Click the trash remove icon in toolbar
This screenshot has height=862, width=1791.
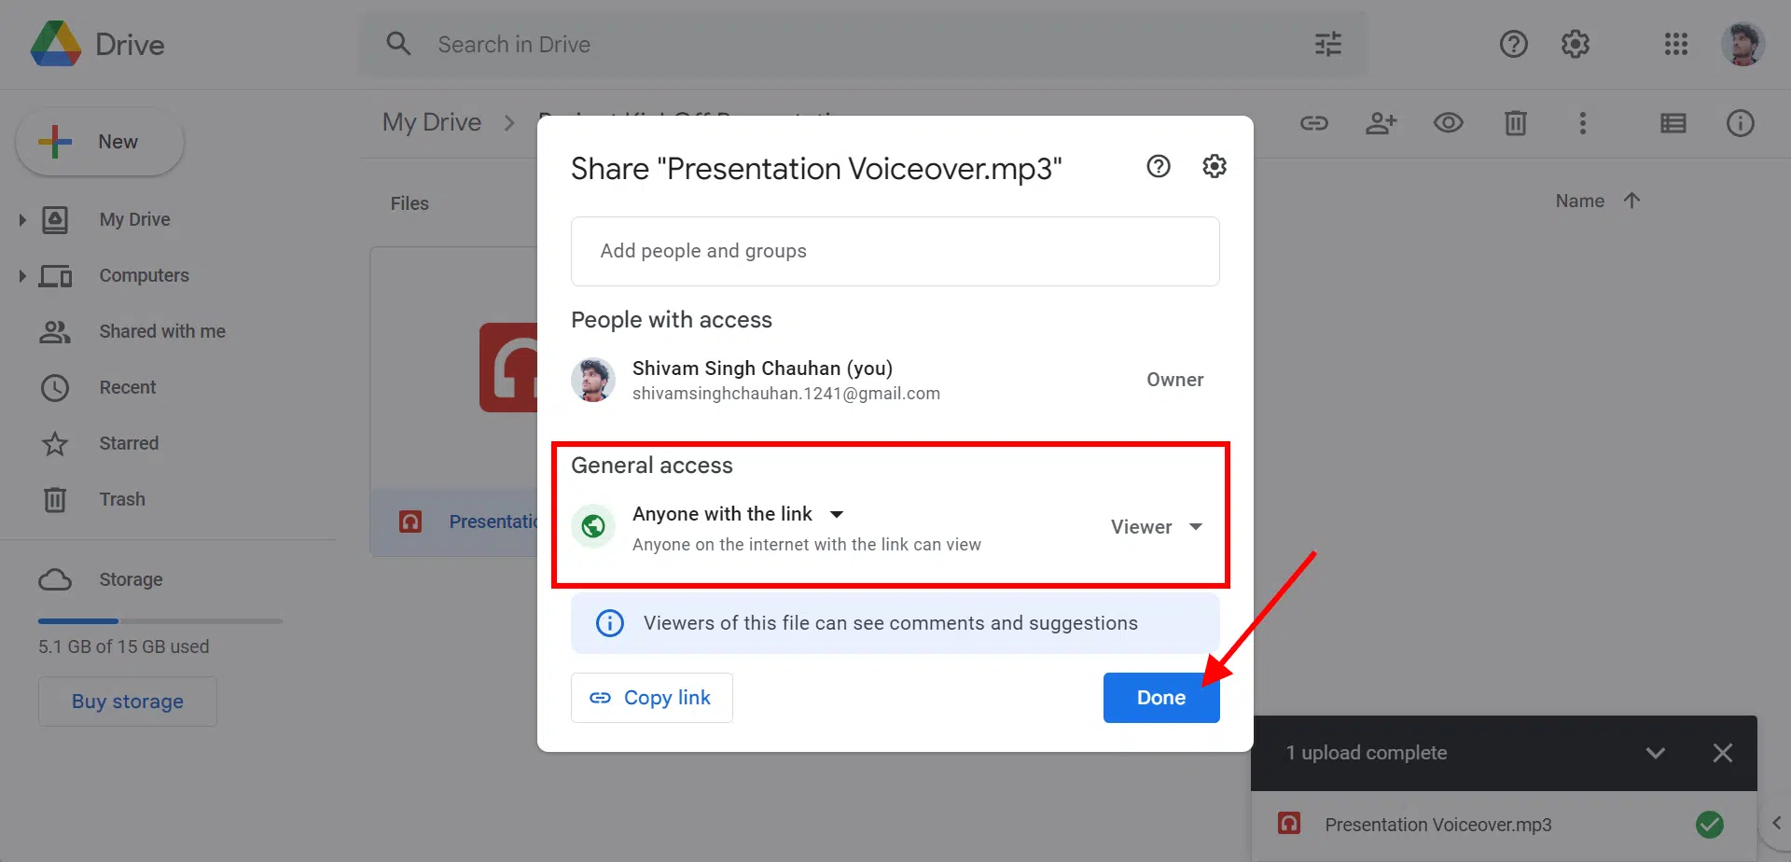coord(1515,123)
